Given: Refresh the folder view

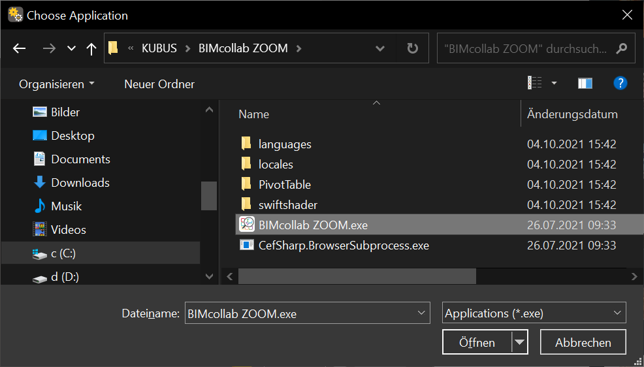Looking at the screenshot, I should (412, 48).
